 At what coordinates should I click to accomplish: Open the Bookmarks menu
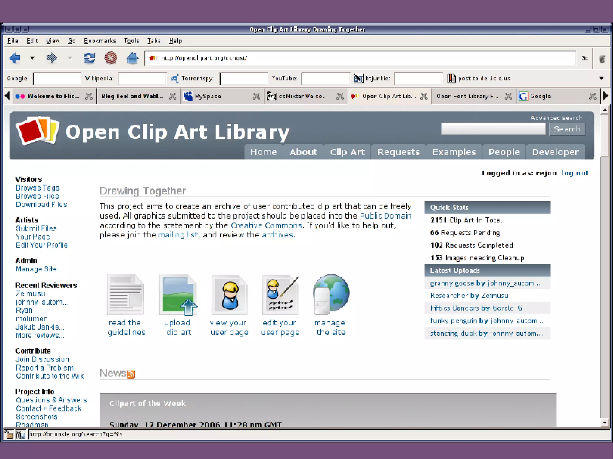point(100,41)
